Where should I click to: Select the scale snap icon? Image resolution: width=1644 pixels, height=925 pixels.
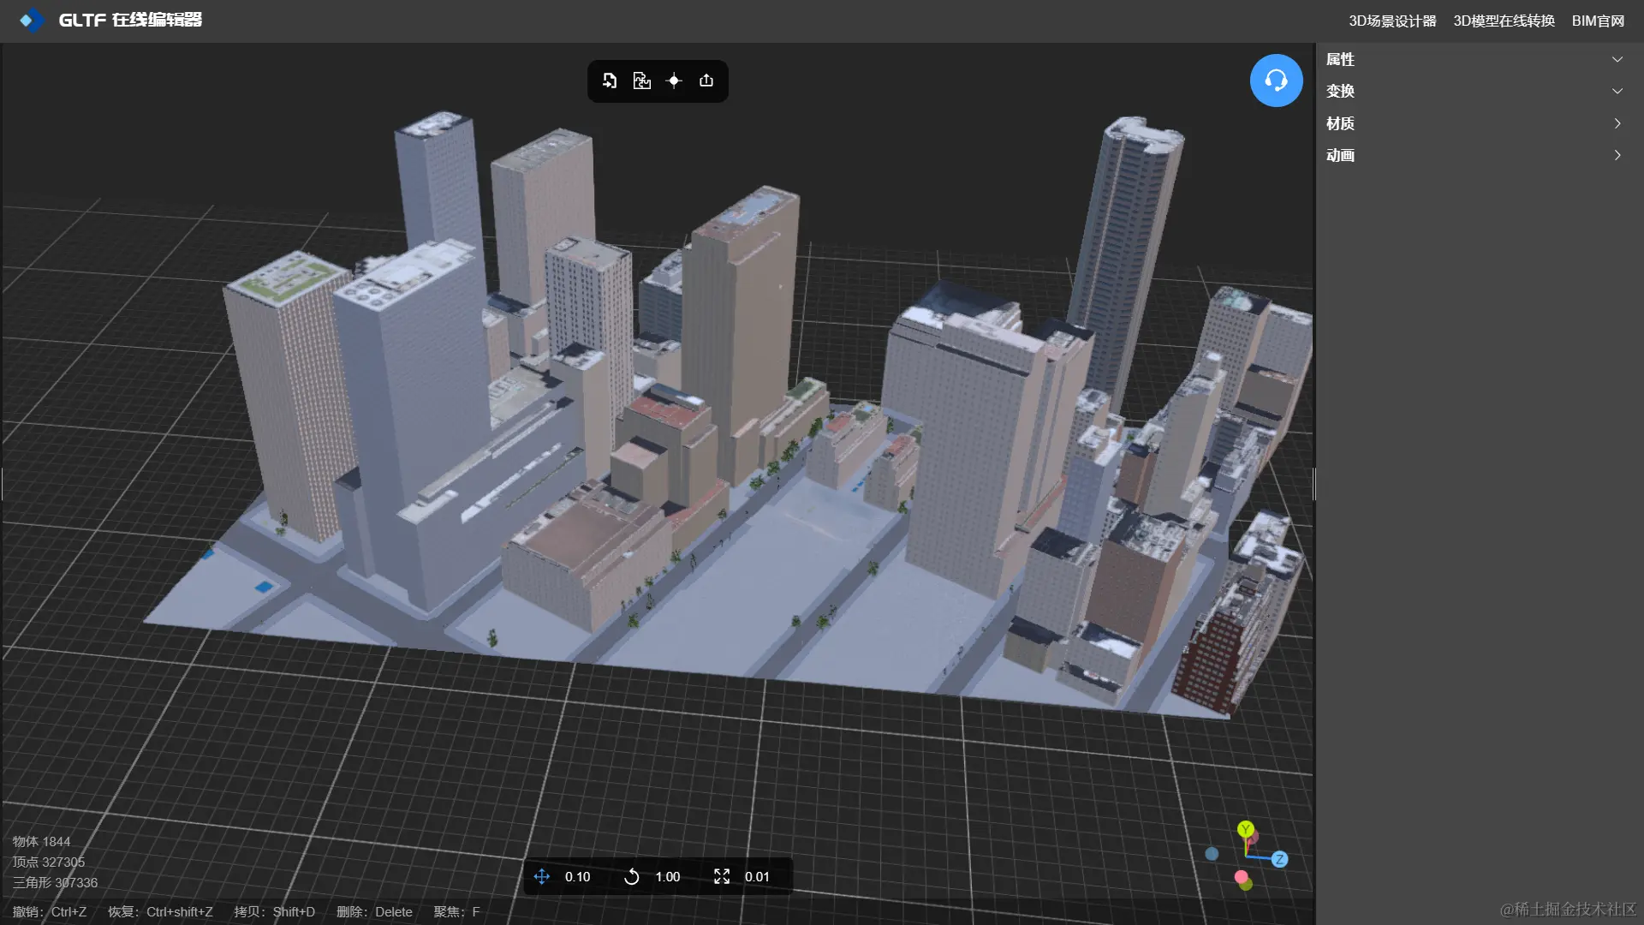pyautogui.click(x=722, y=876)
